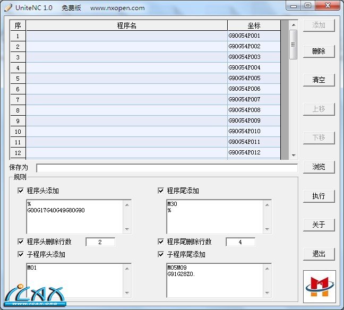The image size is (344, 310).
Task: Click the 下移 button
Action: pyautogui.click(x=319, y=138)
